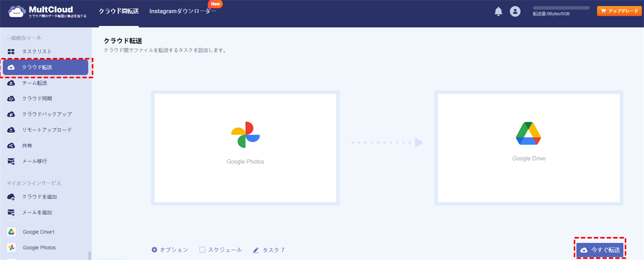Click the 共有 cloud icon

click(x=11, y=145)
